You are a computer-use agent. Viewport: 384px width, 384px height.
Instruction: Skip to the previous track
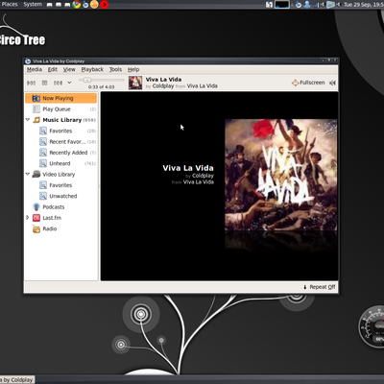coord(31,83)
